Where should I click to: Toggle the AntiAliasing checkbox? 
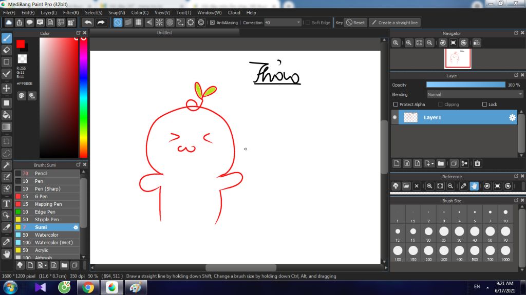[212, 23]
